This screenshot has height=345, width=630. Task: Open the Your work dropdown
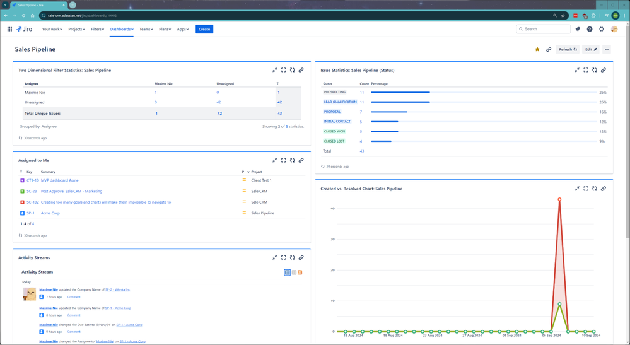tap(52, 29)
